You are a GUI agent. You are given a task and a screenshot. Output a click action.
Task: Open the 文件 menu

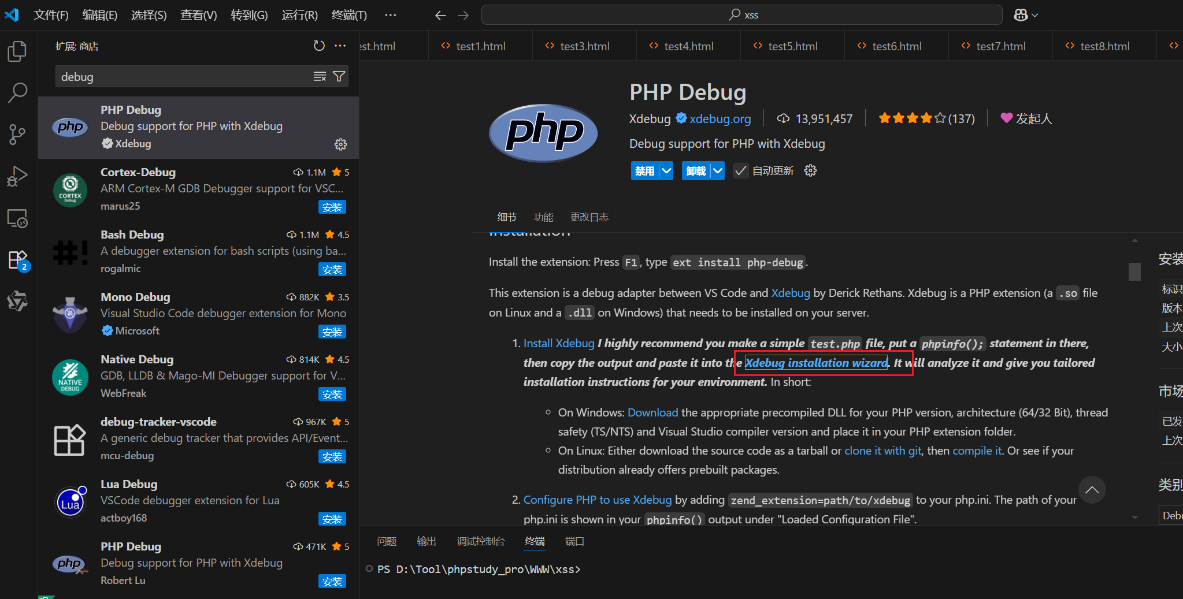tap(51, 14)
